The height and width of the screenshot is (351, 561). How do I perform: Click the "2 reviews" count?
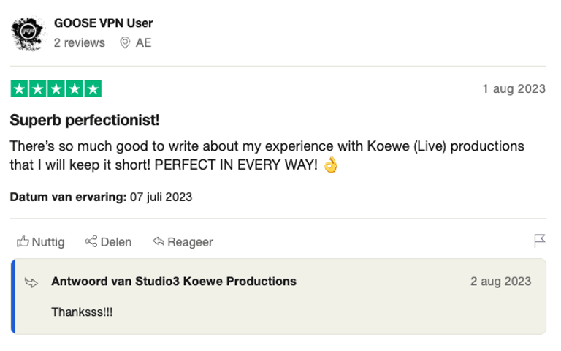coord(80,42)
